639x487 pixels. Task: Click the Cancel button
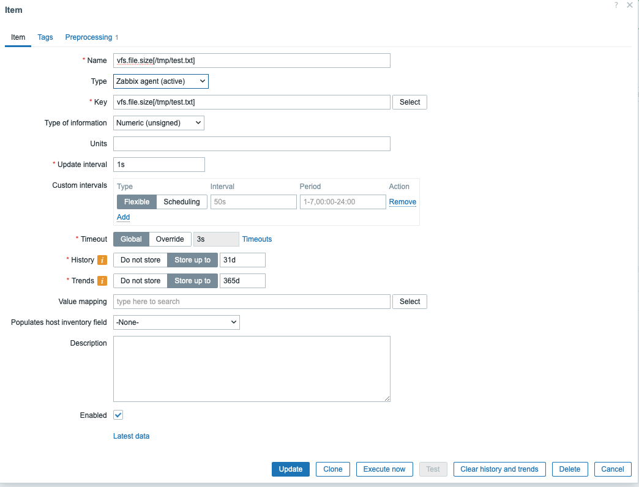click(x=613, y=469)
